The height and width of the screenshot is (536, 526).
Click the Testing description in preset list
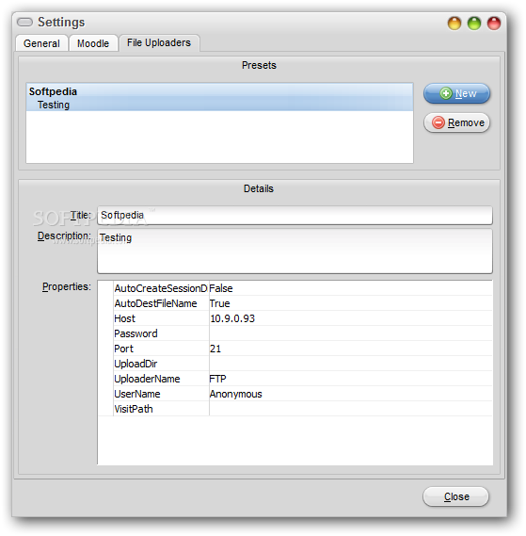tap(54, 105)
